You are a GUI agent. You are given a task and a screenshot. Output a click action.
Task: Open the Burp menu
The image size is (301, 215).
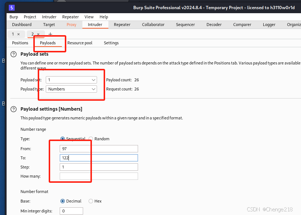click(14, 17)
